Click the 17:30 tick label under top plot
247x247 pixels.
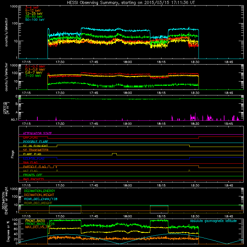tap(60, 62)
